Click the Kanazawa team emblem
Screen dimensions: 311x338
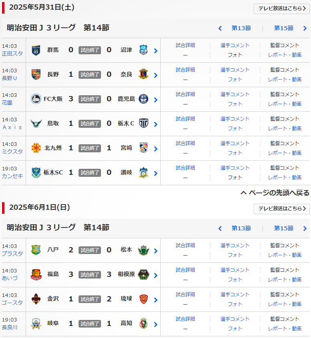[36, 299]
